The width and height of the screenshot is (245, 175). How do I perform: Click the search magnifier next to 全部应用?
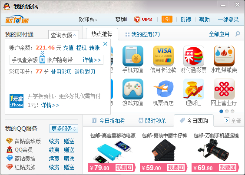(238, 34)
